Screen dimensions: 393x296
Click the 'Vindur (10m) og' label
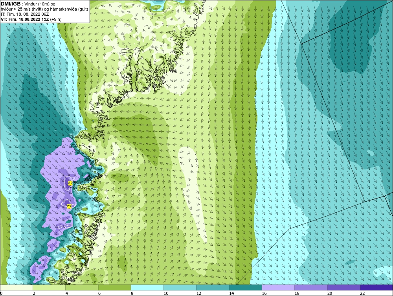click(x=40, y=4)
